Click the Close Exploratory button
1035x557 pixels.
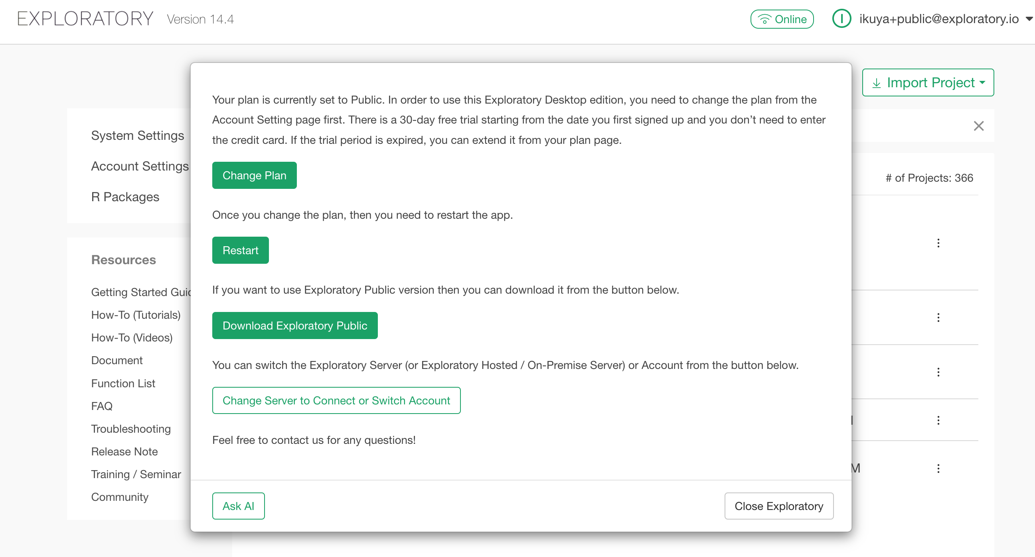pyautogui.click(x=779, y=506)
